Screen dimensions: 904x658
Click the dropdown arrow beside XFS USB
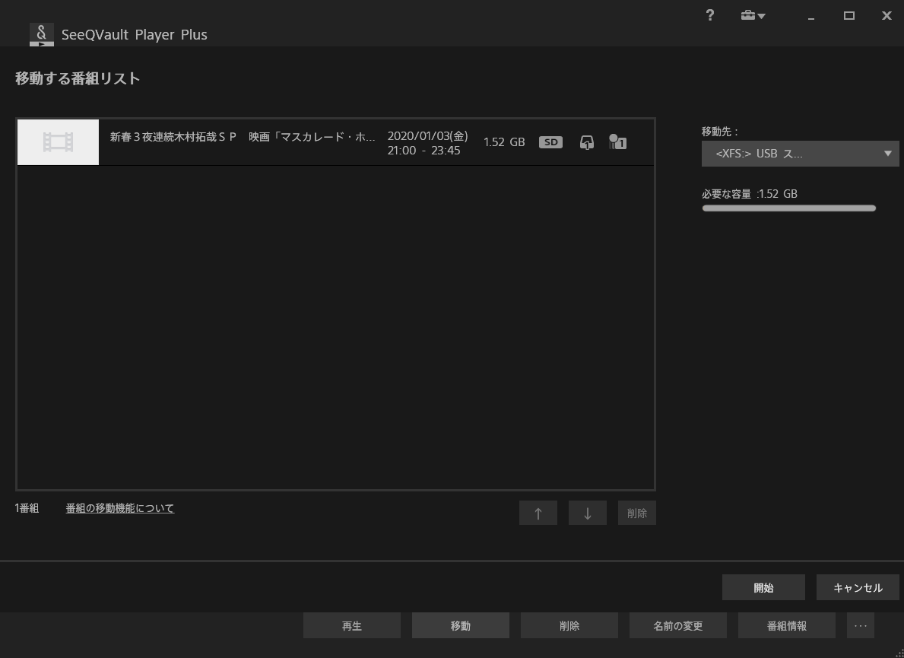887,154
